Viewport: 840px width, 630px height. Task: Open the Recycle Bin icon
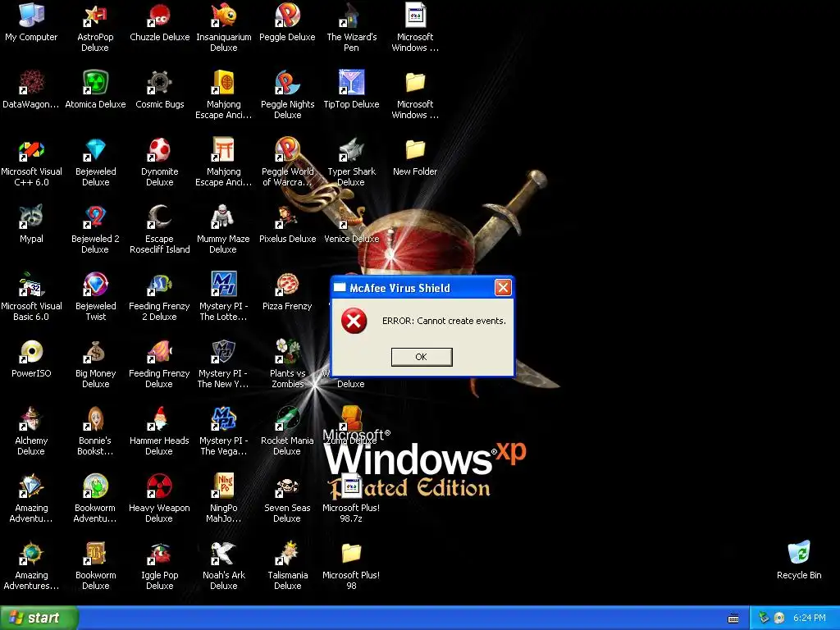click(799, 554)
